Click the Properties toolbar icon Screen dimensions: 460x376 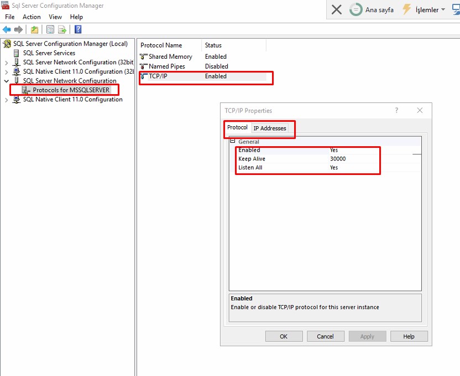50,30
